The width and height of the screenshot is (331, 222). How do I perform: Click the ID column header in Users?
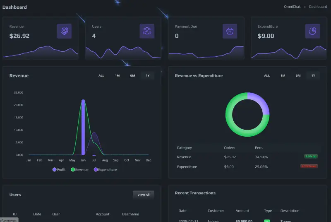14,214
